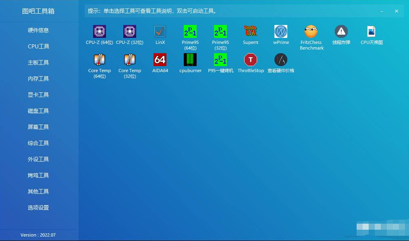Open the 选项设置 settings page
The width and height of the screenshot is (409, 241).
[38, 208]
